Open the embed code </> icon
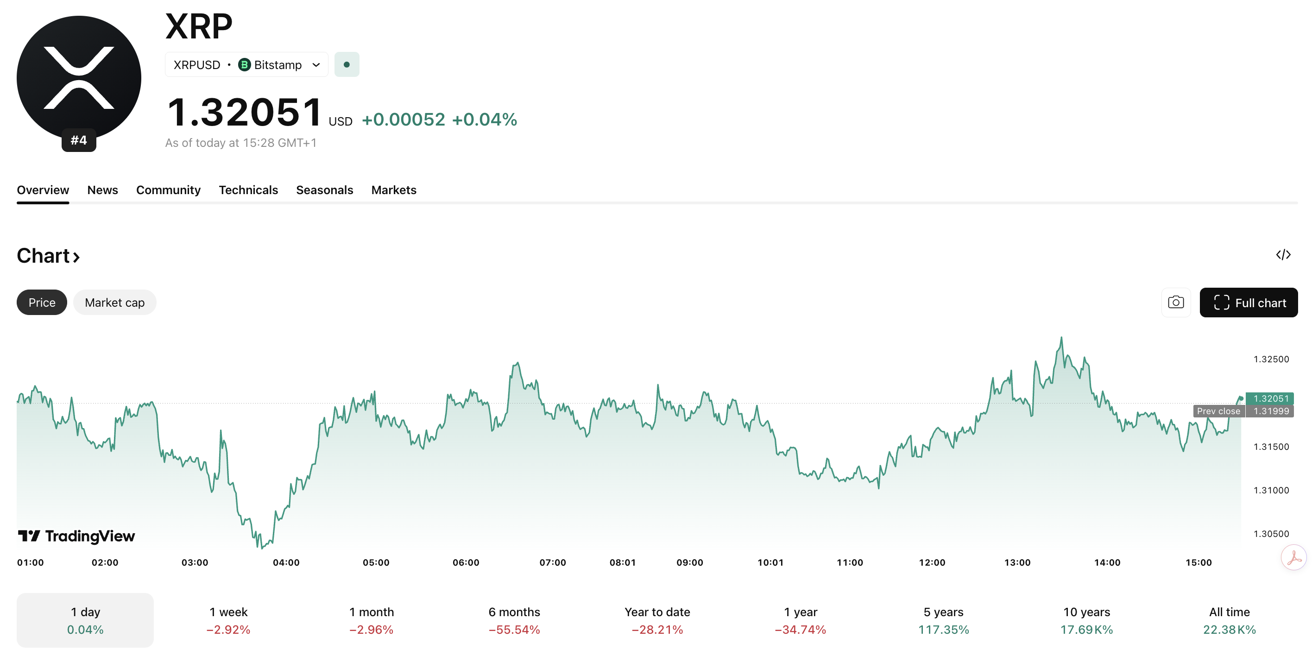 [x=1284, y=255]
